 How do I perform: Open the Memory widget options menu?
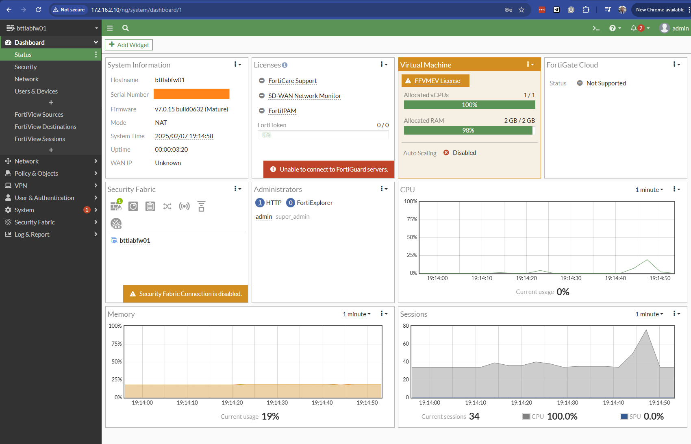382,313
